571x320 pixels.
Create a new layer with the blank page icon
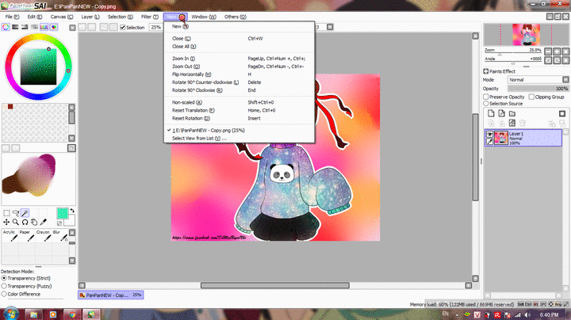click(x=492, y=113)
